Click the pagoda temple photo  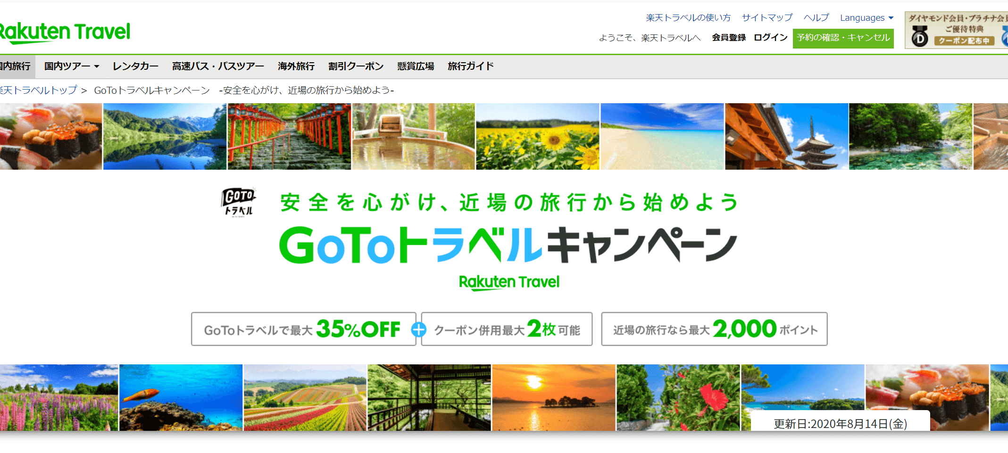coord(787,137)
